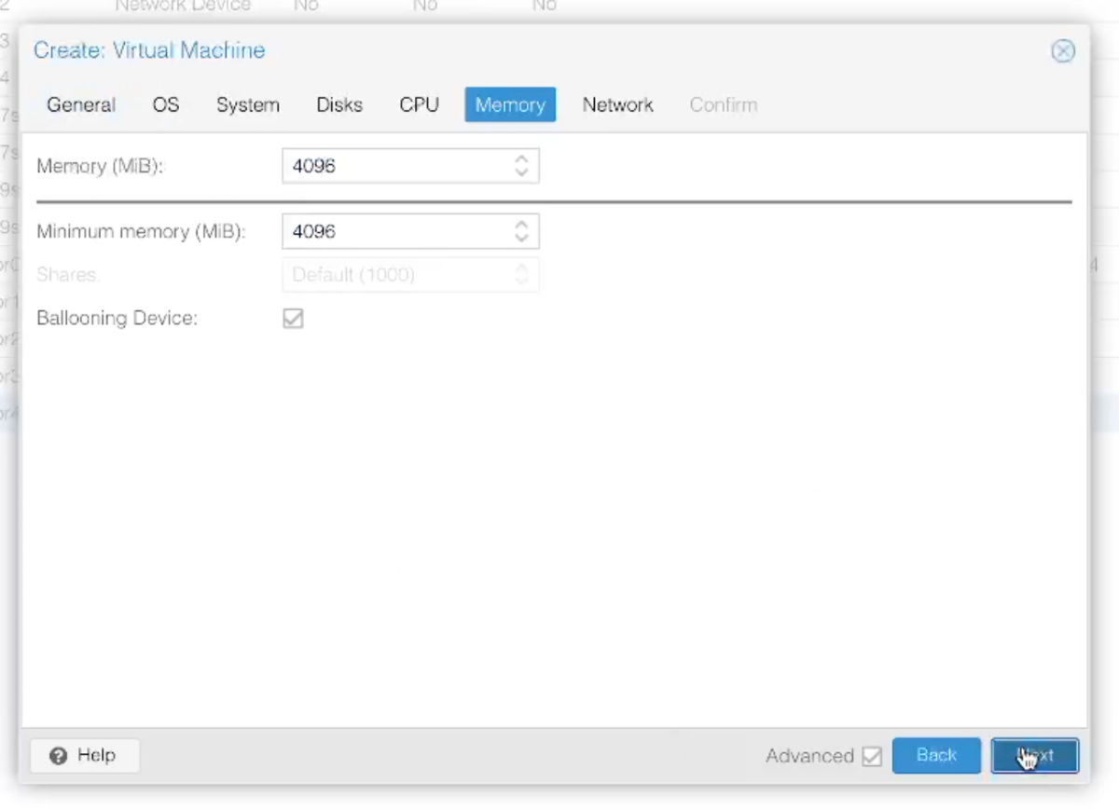Decrease Memory value with lower spinner arrow
1119x810 pixels.
(x=522, y=171)
